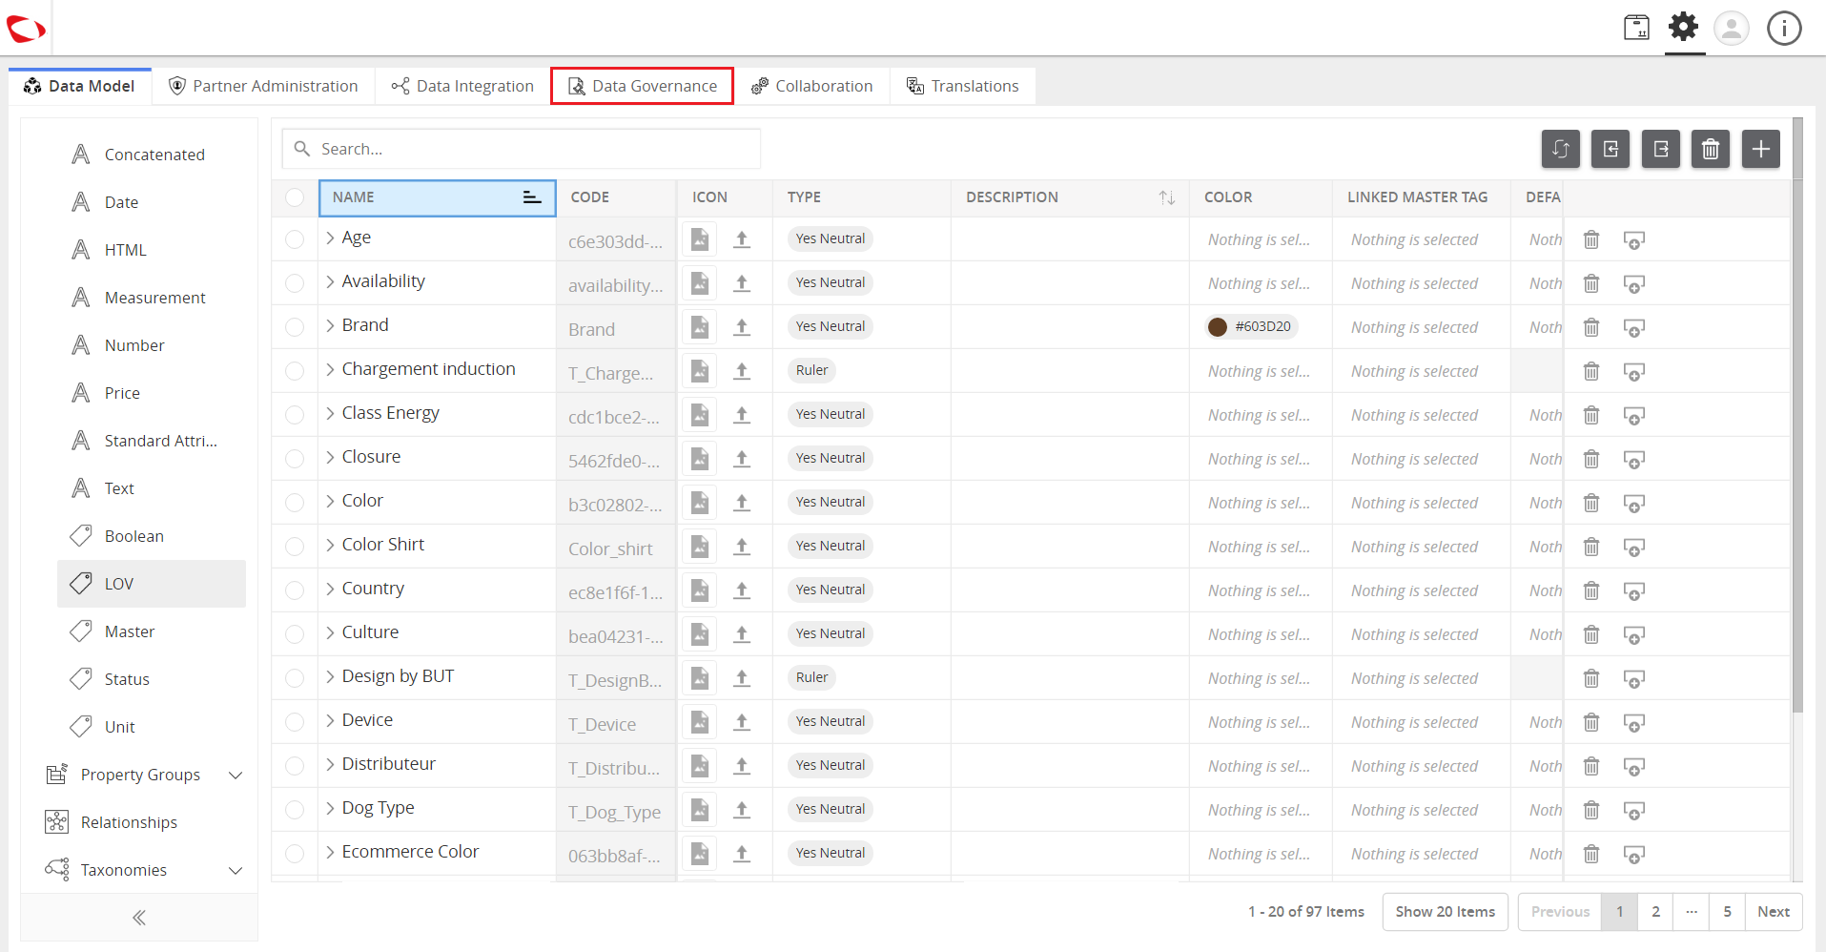
Task: Select the Ecommerce Color row checkbox
Action: 295,854
